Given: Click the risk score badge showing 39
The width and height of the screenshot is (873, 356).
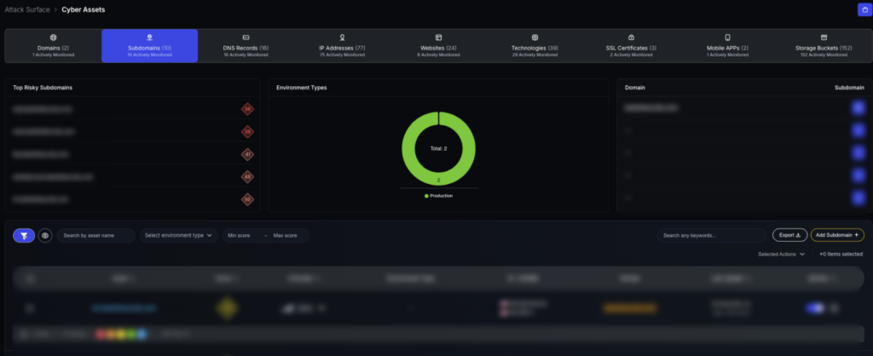Looking at the screenshot, I should tap(247, 132).
